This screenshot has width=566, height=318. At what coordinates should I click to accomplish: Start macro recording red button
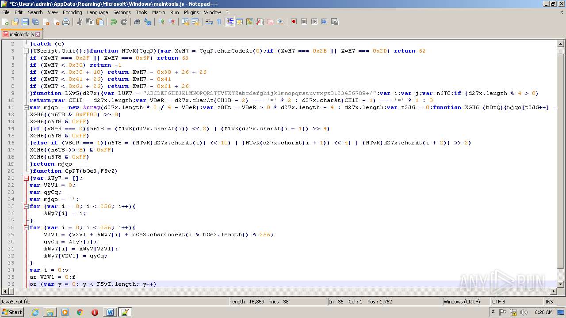(x=294, y=22)
